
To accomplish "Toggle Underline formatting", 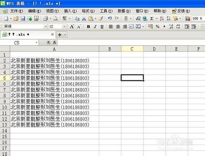I will pyautogui.click(x=102, y=27).
